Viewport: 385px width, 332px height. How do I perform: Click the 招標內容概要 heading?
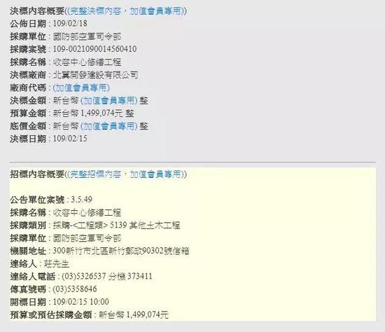click(37, 174)
